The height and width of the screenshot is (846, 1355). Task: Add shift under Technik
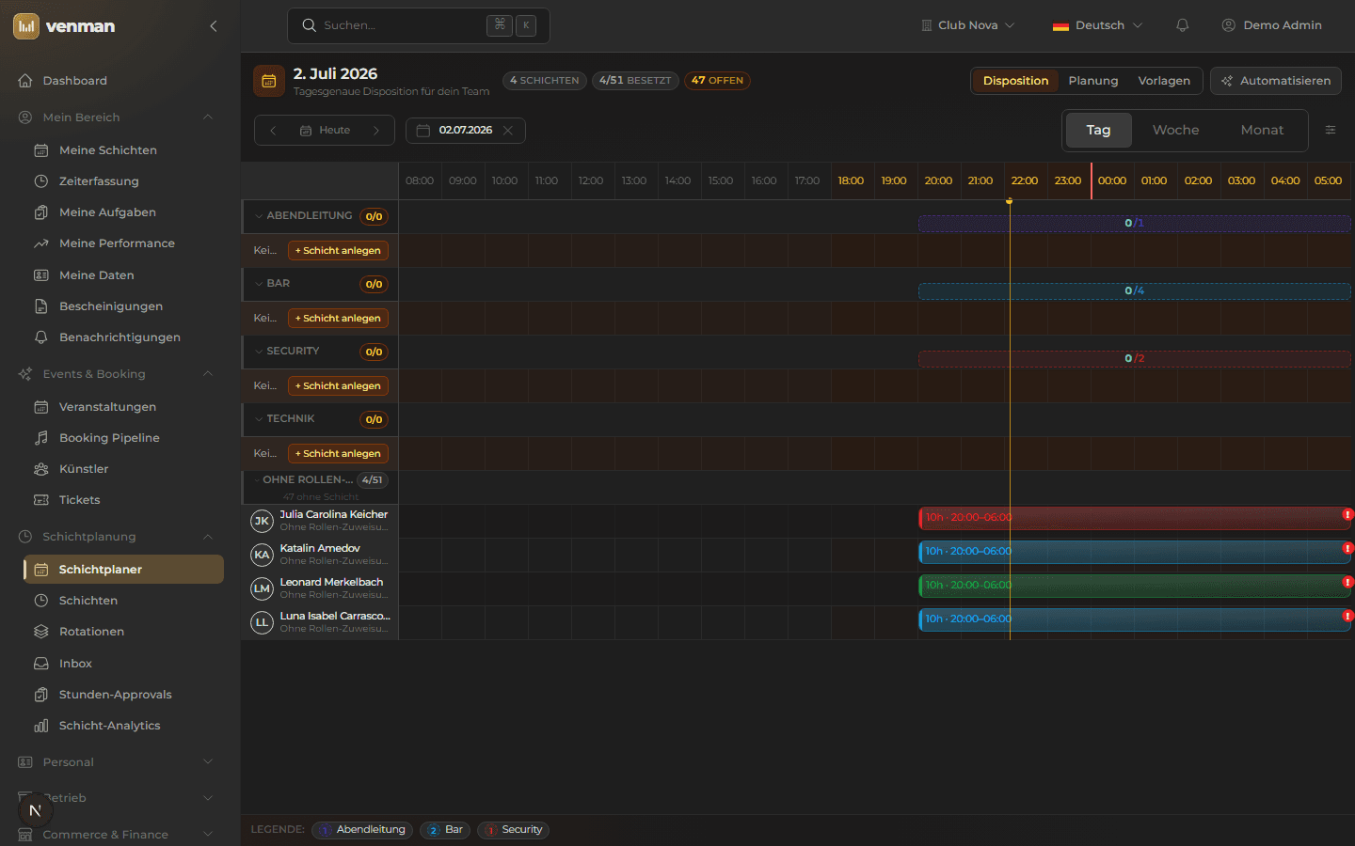[x=338, y=454]
